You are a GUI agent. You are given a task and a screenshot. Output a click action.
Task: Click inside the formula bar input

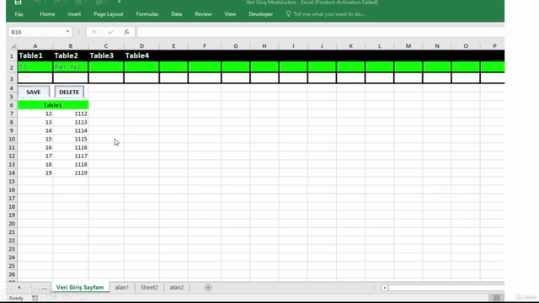tap(320, 32)
